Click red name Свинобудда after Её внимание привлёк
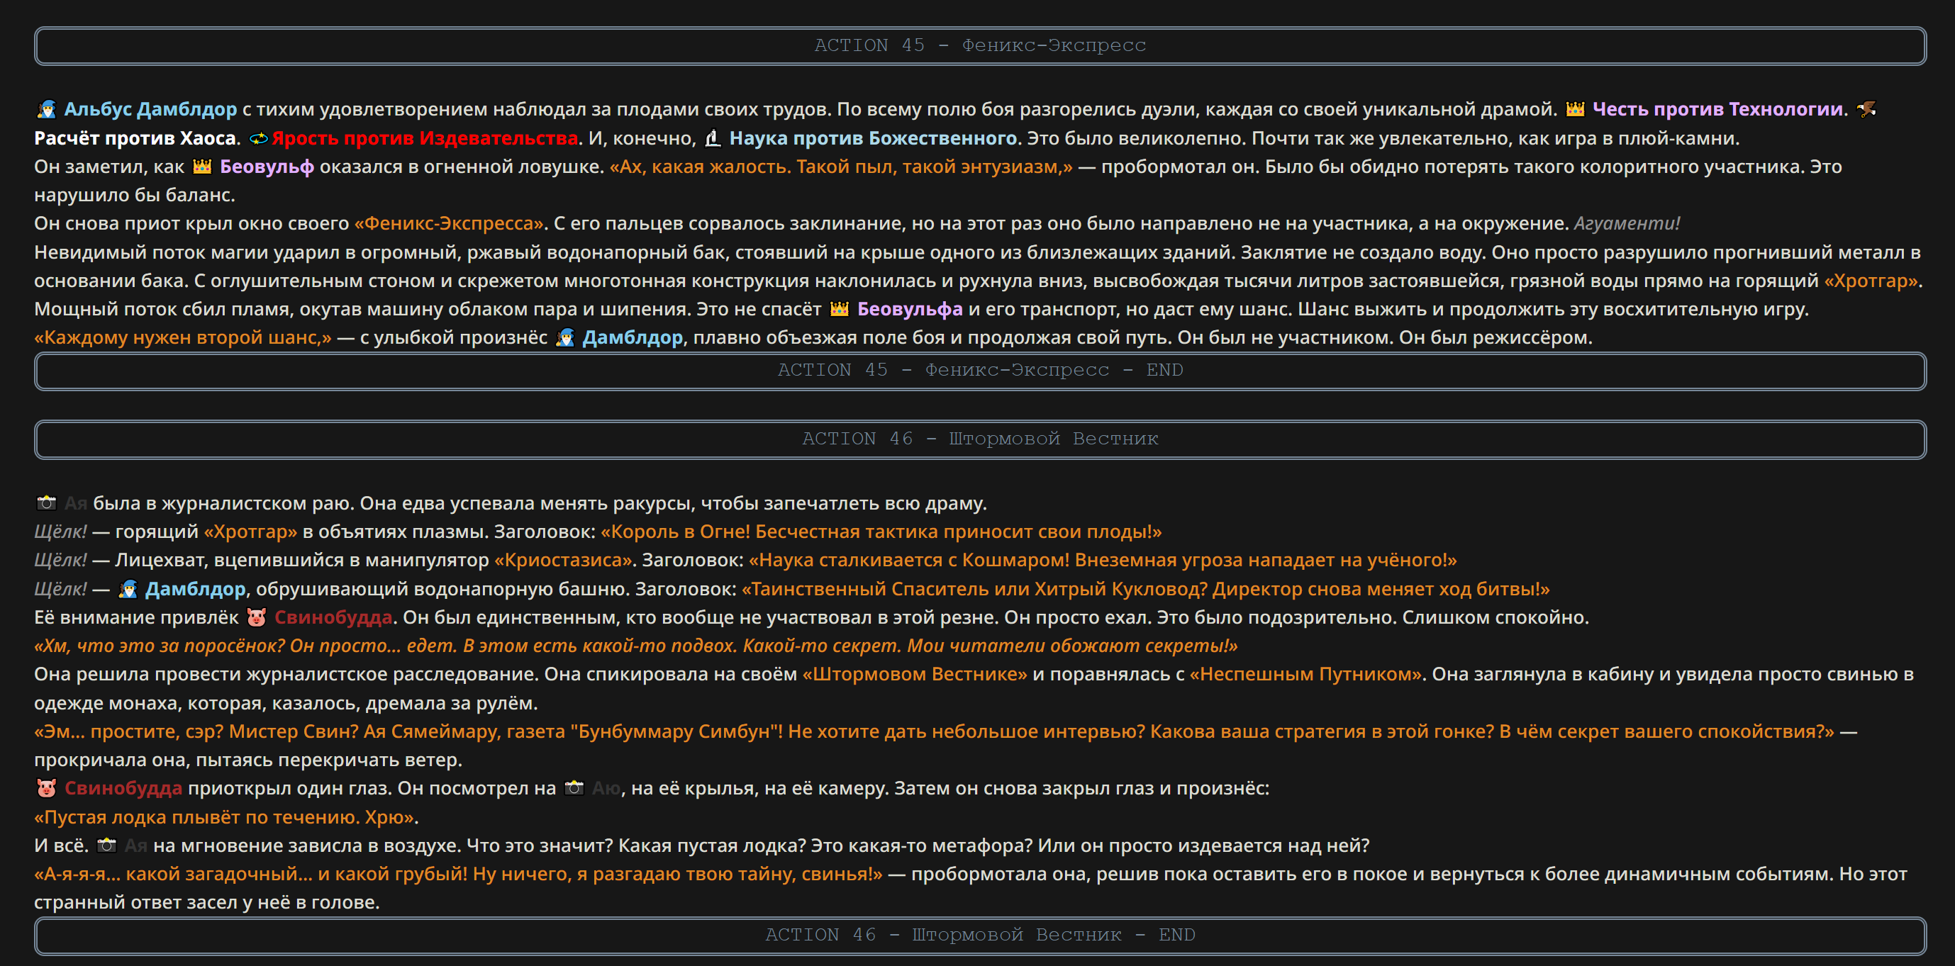 pyautogui.click(x=333, y=617)
